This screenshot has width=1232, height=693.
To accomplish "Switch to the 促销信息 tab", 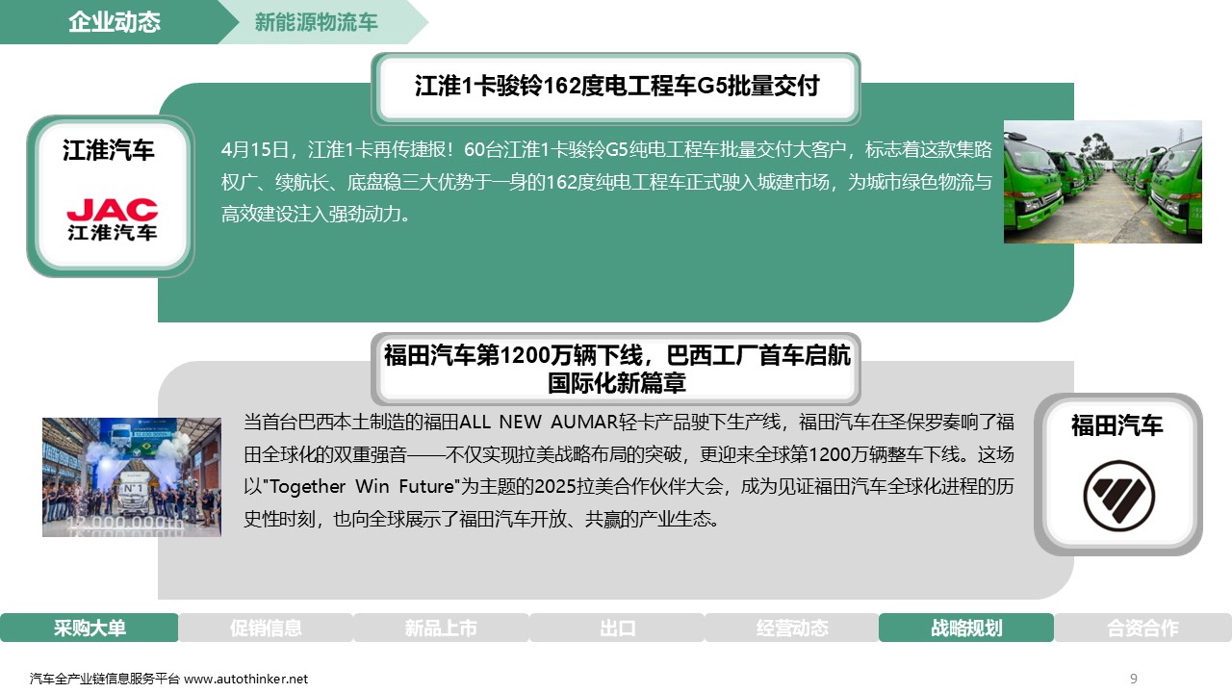I will click(266, 628).
